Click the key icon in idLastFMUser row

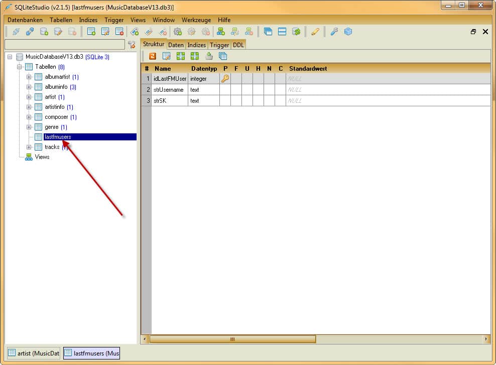(x=225, y=79)
